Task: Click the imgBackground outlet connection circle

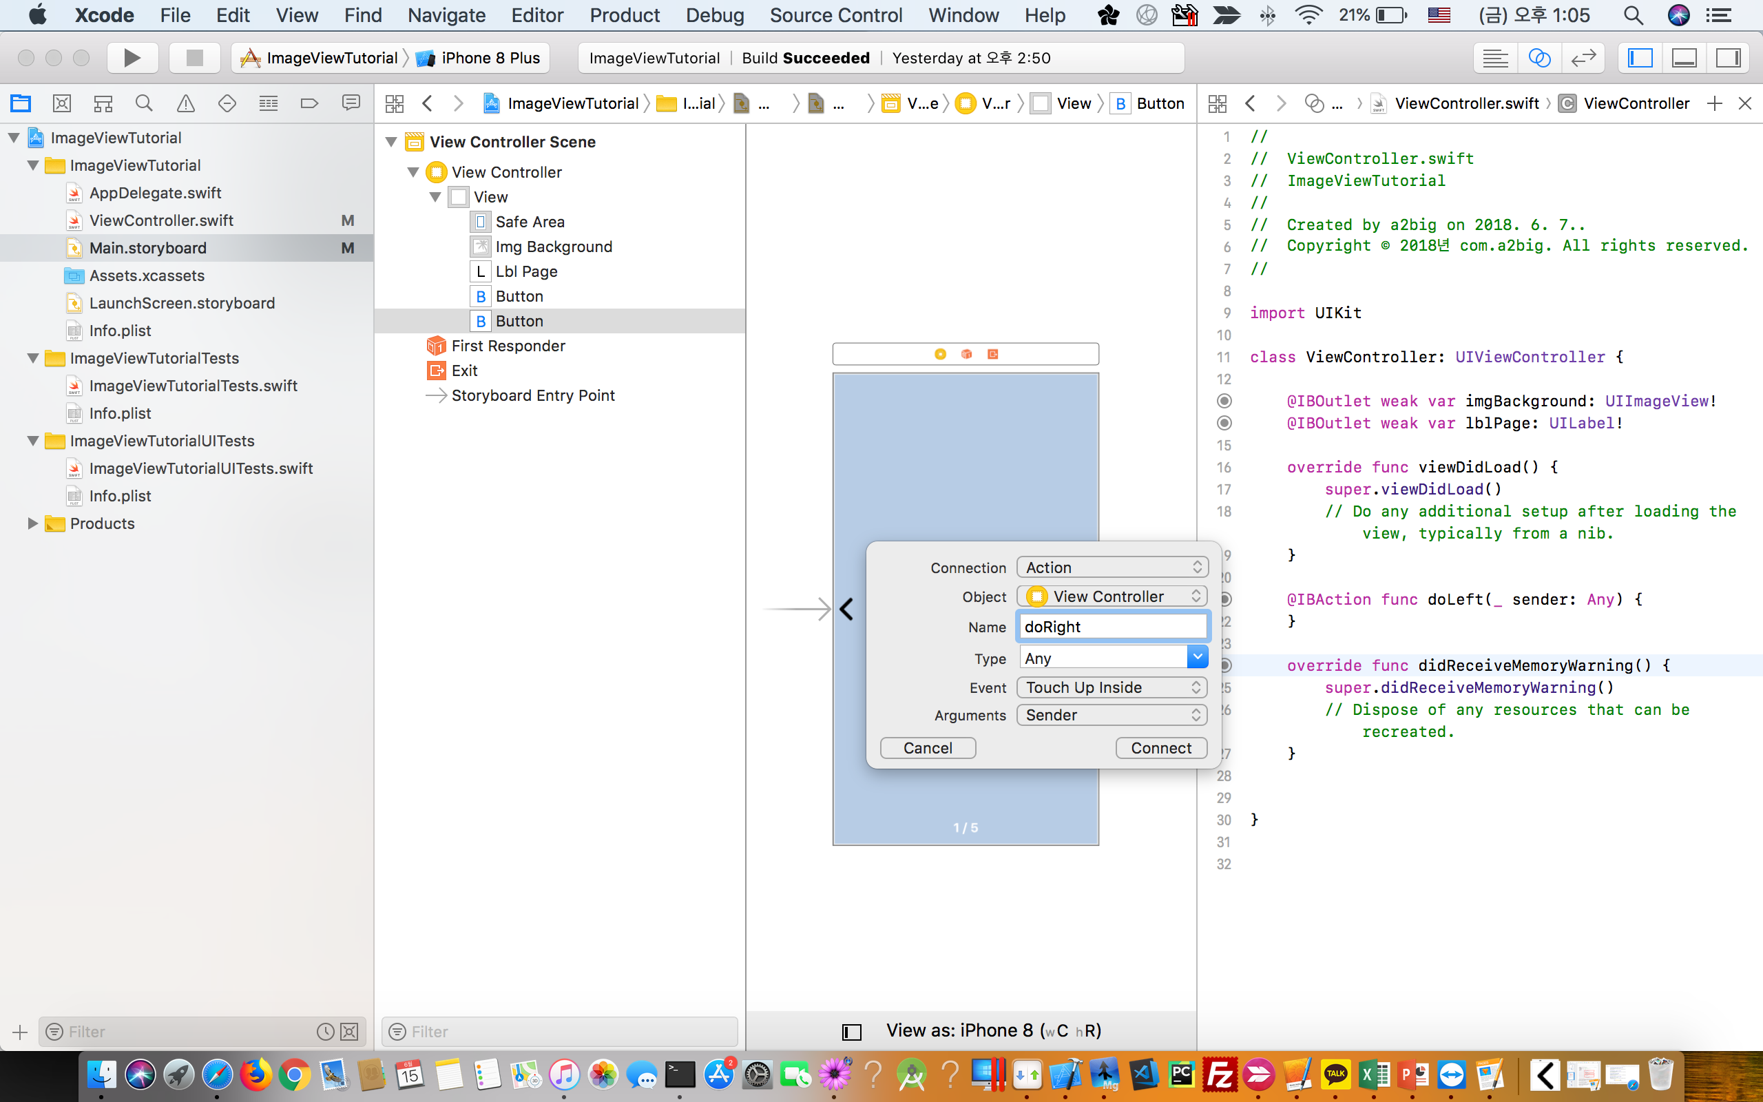Action: (x=1224, y=401)
